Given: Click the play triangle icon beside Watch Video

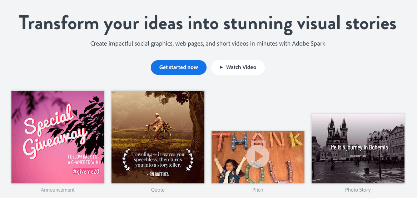Looking at the screenshot, I should 221,67.
